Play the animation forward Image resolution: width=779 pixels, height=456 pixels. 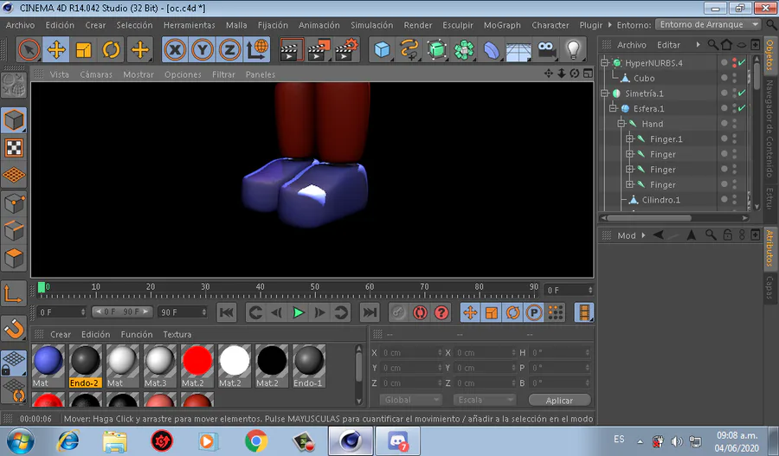tap(298, 312)
